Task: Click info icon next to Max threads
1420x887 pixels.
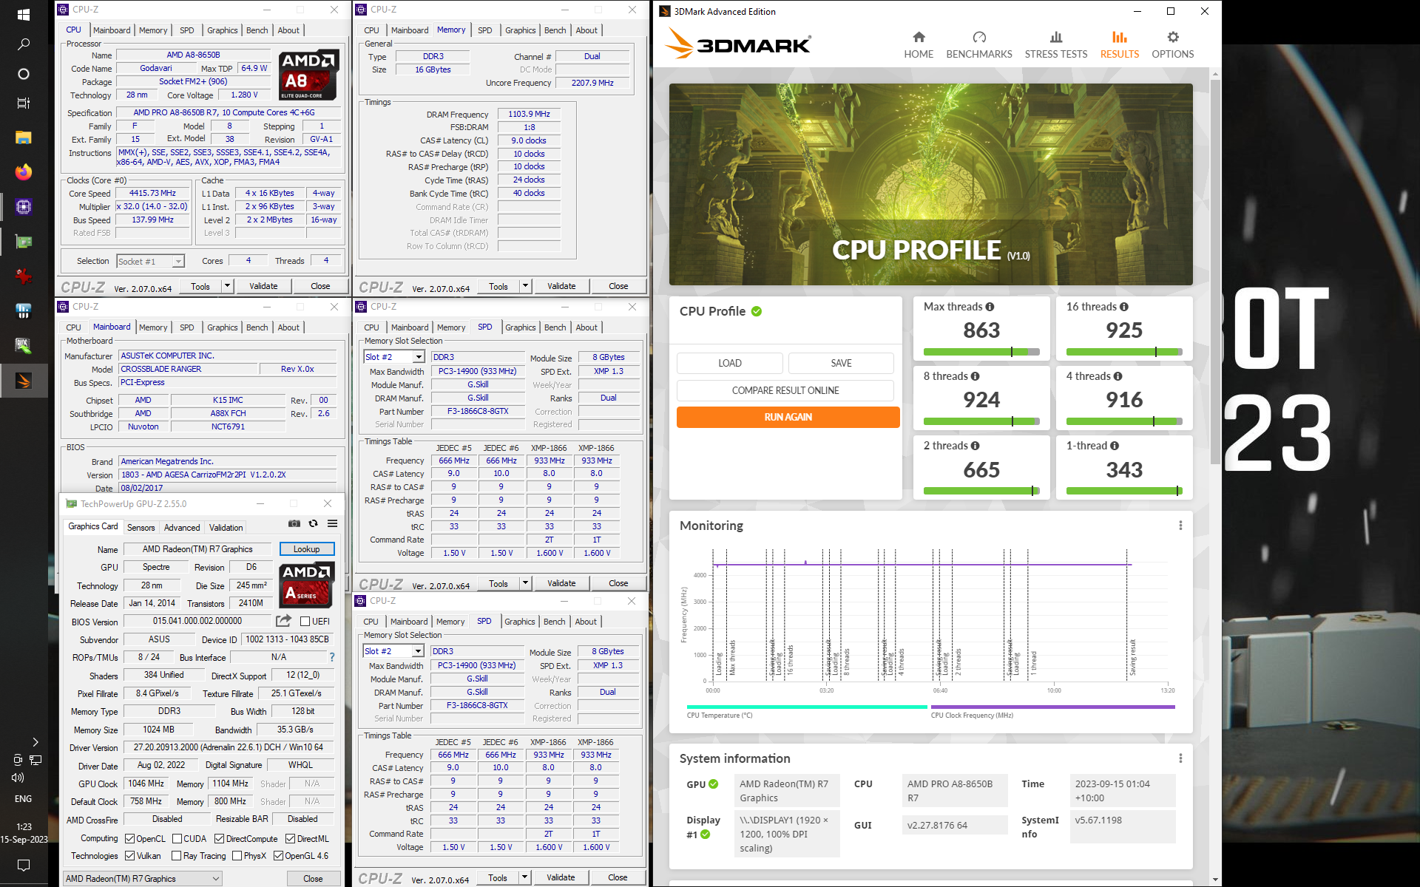Action: pos(990,307)
